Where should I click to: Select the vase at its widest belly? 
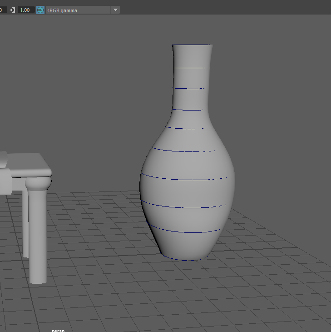point(187,191)
